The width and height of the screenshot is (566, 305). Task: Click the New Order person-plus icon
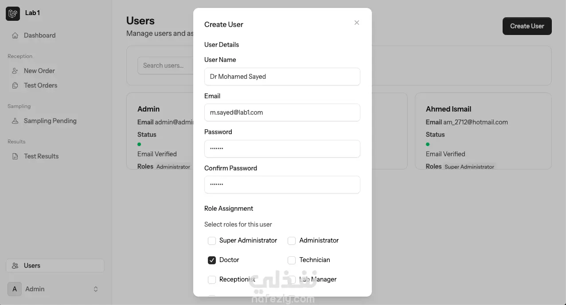tap(15, 71)
